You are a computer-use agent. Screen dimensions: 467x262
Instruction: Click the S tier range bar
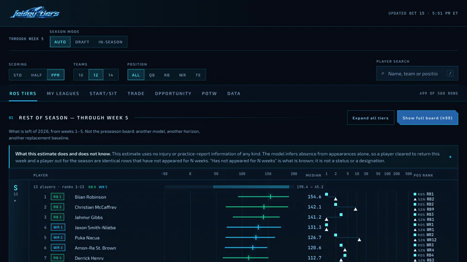click(251, 187)
